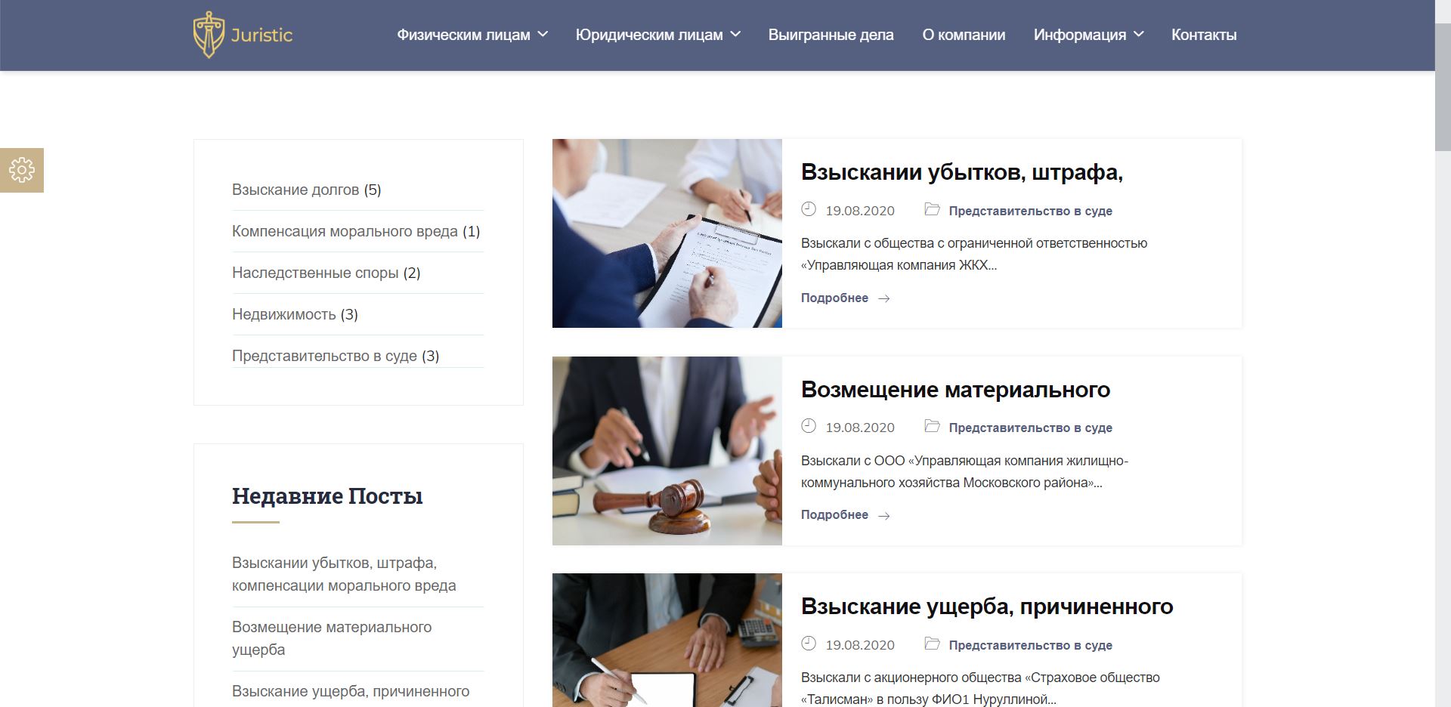Select Представительство в суде sidebar category
1451x707 pixels.
tap(324, 356)
